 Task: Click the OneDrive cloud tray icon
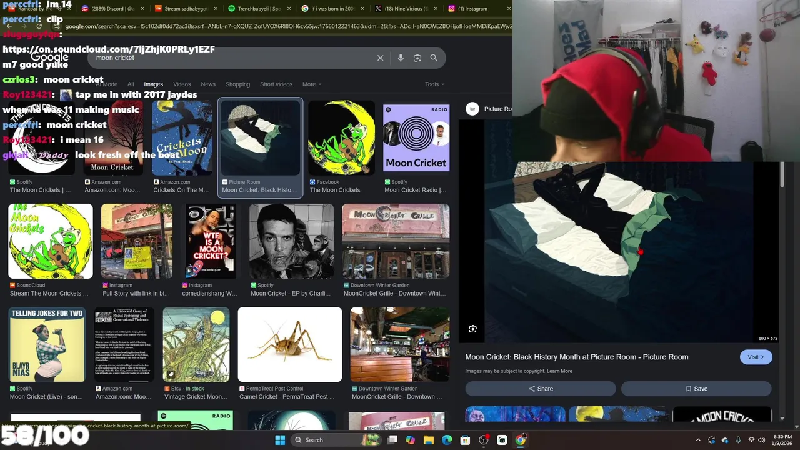coord(725,440)
